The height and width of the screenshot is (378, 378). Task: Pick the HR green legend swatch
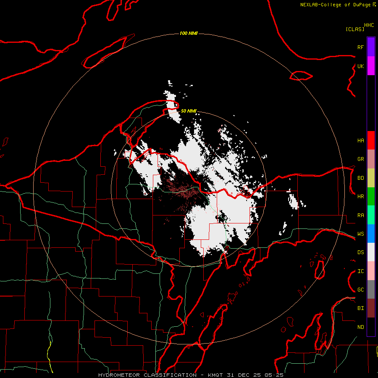pyautogui.click(x=371, y=197)
